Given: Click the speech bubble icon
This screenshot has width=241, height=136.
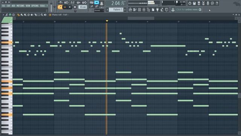Looking at the screenshot, I should click(x=212, y=3).
